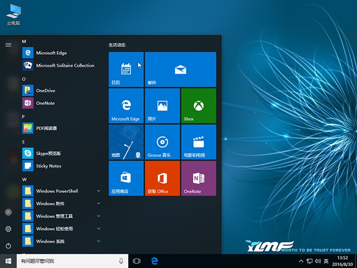Open the Groove 音乐 tile
The image size is (357, 268).
coord(162,142)
